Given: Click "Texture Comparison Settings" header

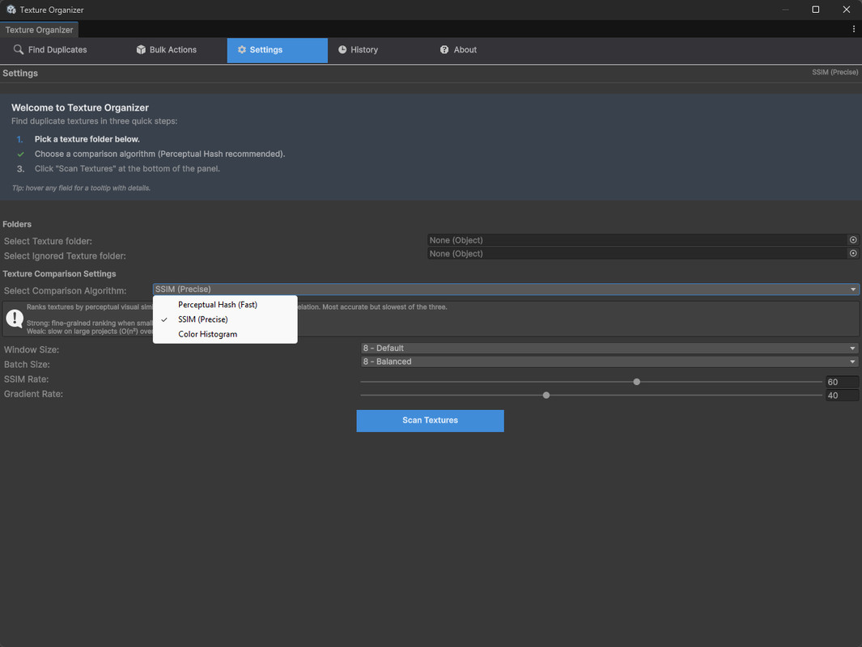Looking at the screenshot, I should click(59, 273).
